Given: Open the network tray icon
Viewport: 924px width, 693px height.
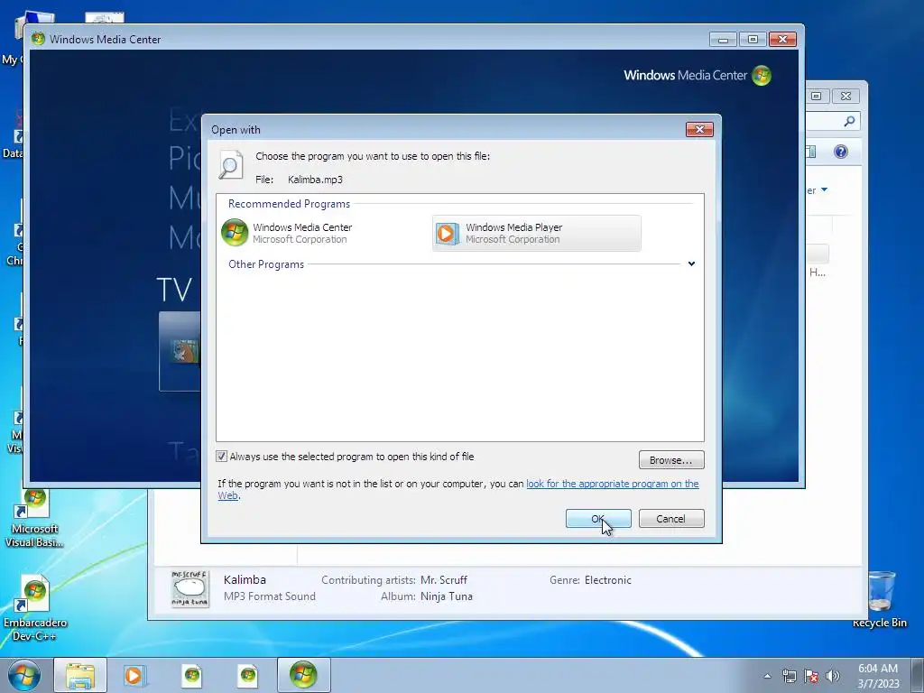Looking at the screenshot, I should click(789, 676).
